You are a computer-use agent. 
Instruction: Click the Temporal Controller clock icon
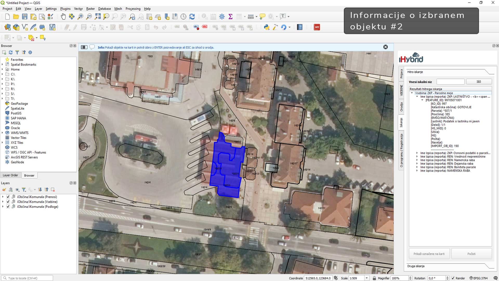pyautogui.click(x=183, y=17)
